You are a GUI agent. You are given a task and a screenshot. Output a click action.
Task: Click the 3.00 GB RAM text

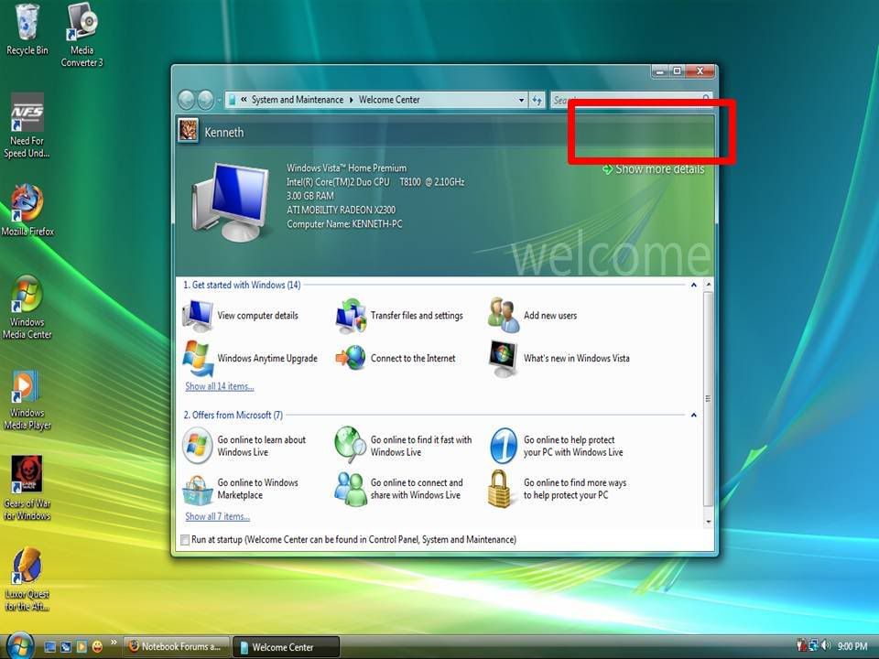(x=310, y=196)
